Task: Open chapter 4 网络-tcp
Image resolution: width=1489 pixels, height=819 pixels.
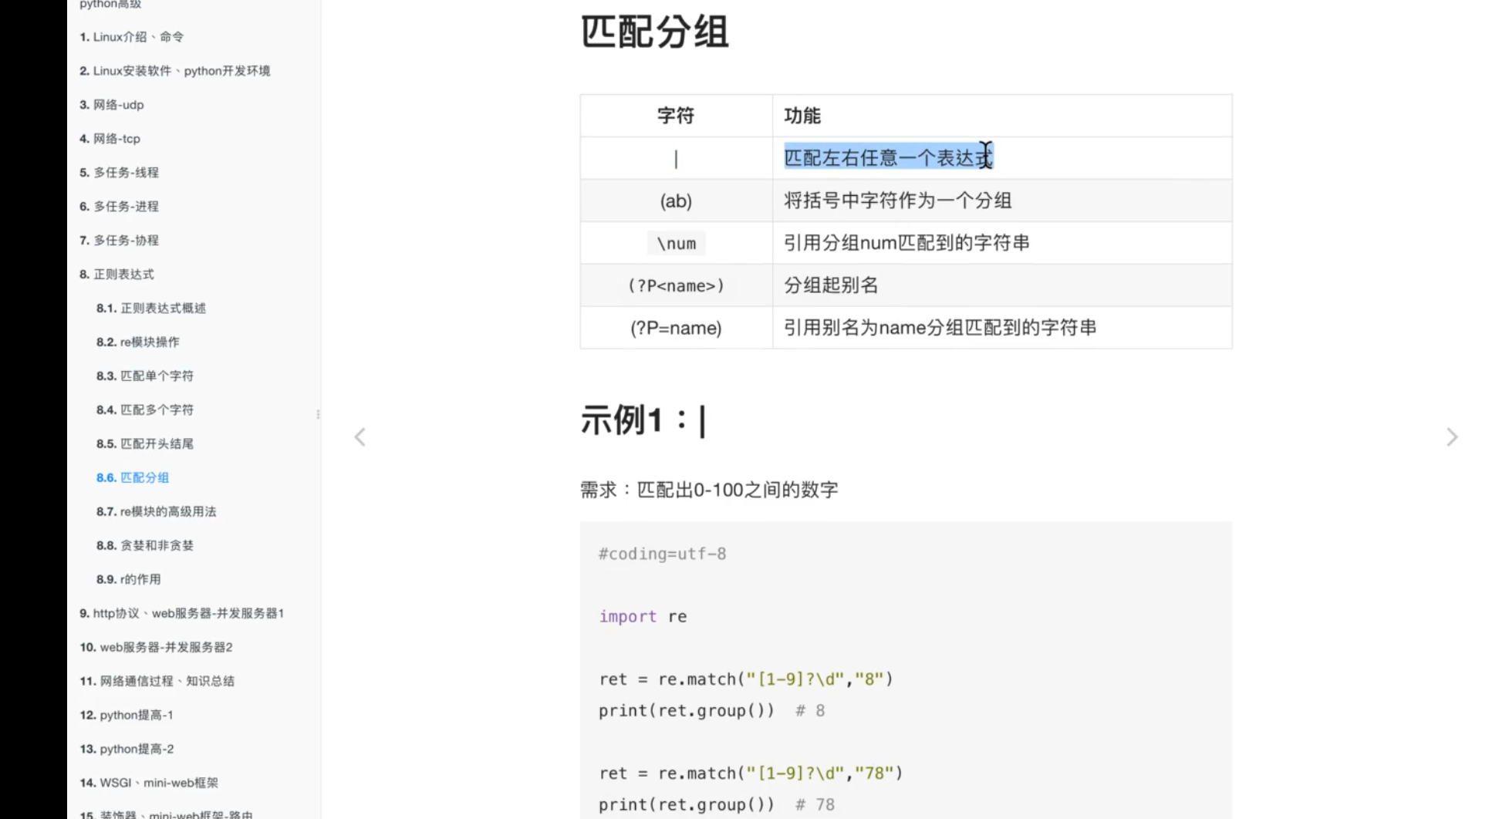Action: 110,139
